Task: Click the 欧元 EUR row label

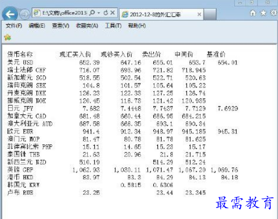Action: (x=20, y=131)
